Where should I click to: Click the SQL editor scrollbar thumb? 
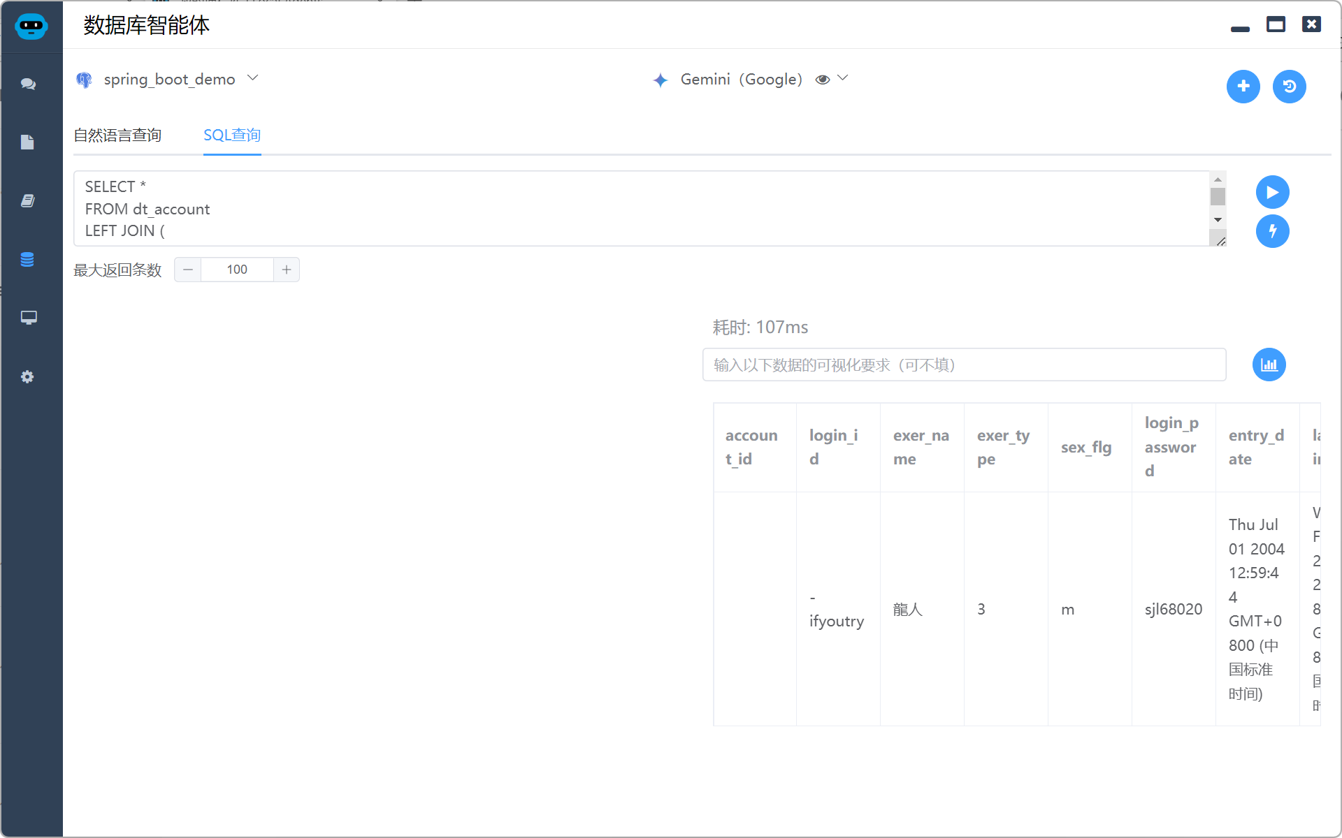(1218, 196)
